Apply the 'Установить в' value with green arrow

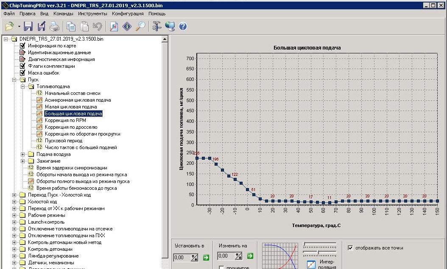[206, 258]
